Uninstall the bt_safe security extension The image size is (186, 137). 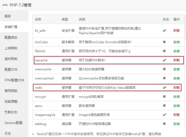click(176, 31)
